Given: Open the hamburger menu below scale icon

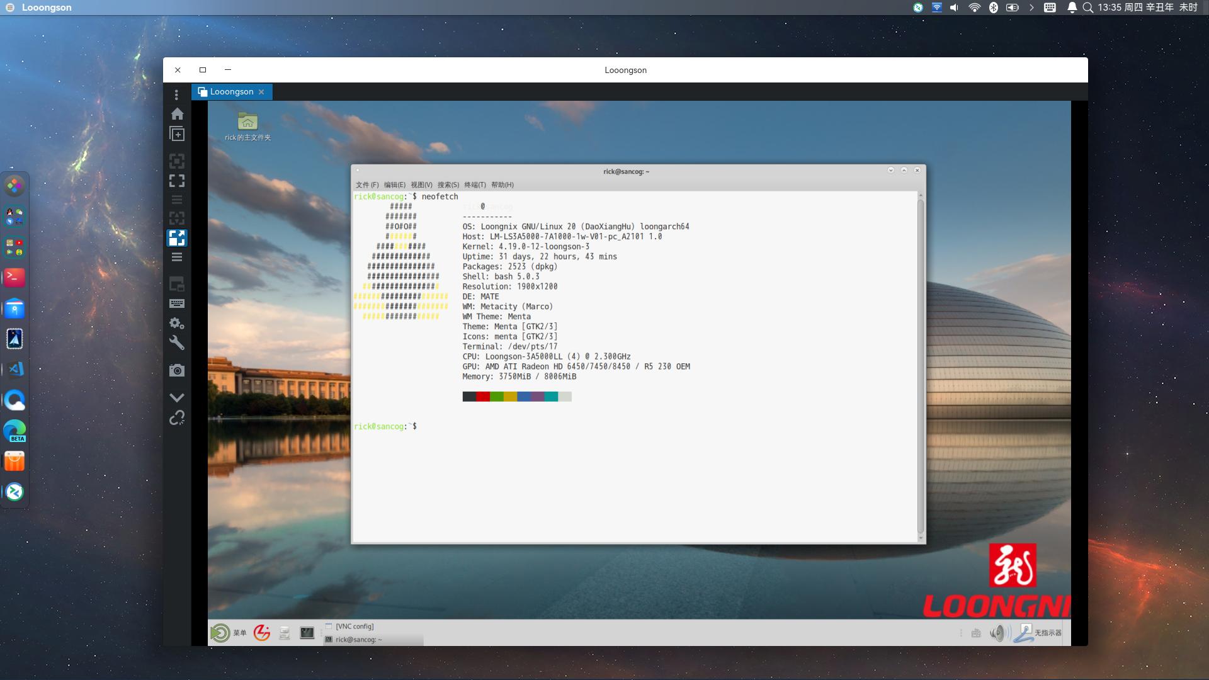Looking at the screenshot, I should (x=177, y=257).
